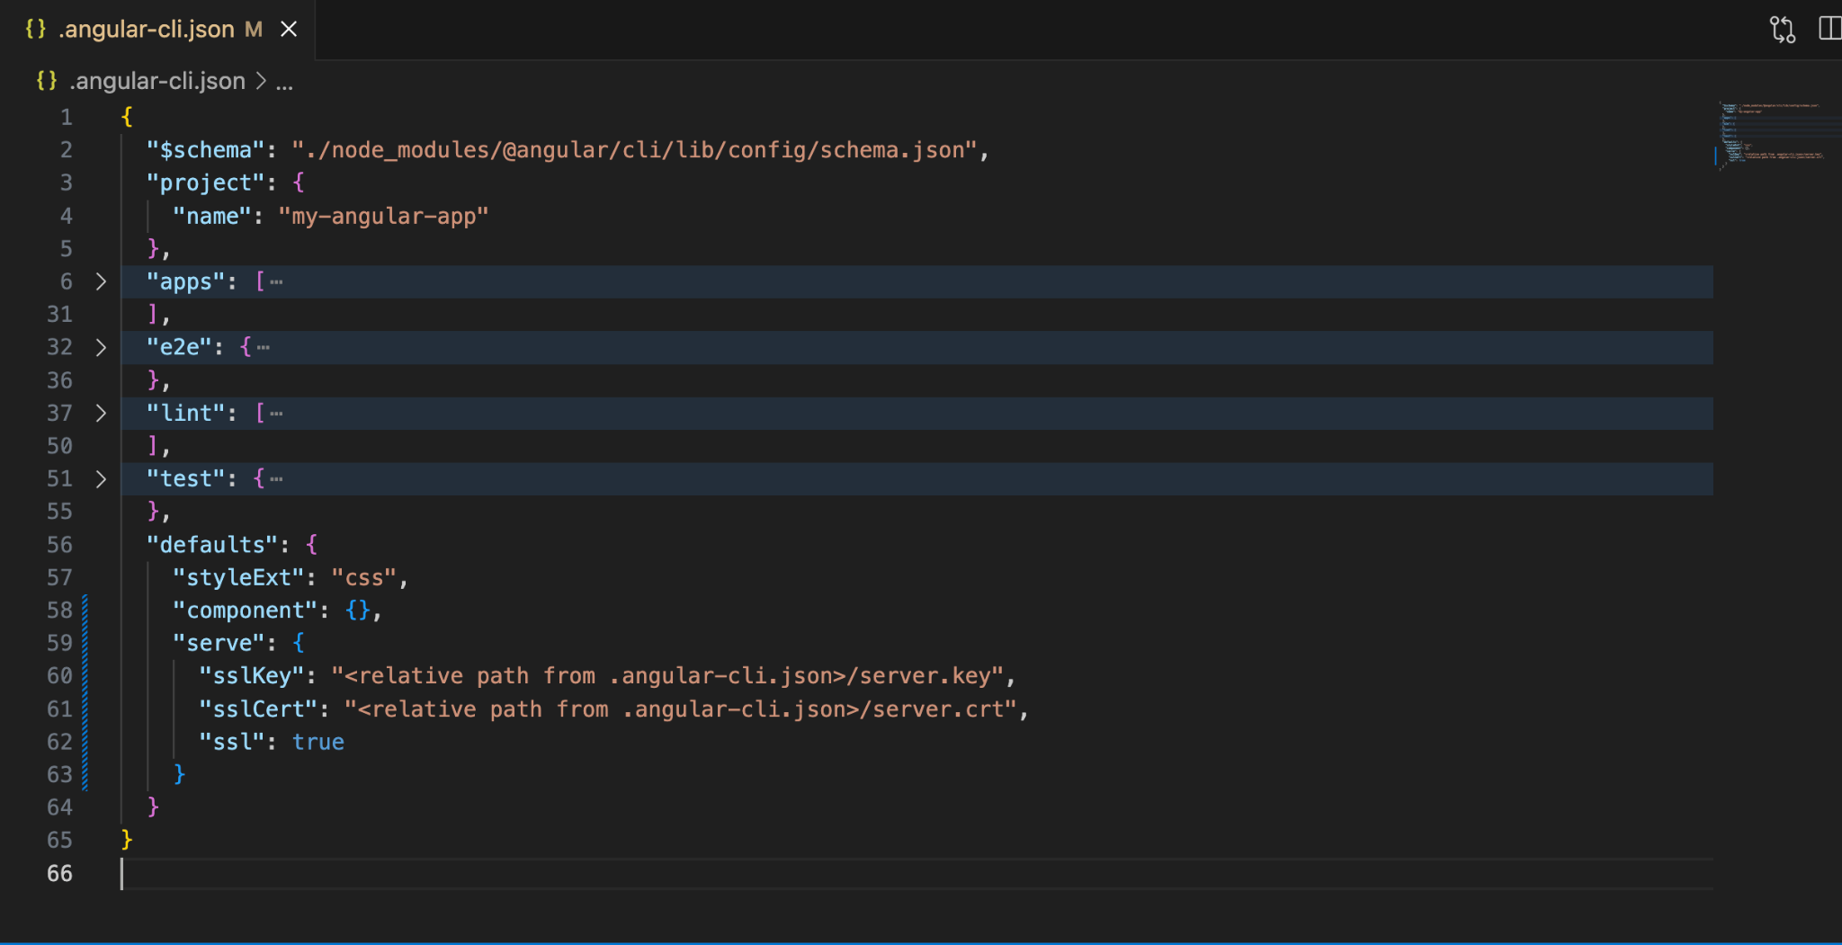The image size is (1842, 945).
Task: Click the modified-lines gutter indicator at line 60
Action: coord(85,676)
